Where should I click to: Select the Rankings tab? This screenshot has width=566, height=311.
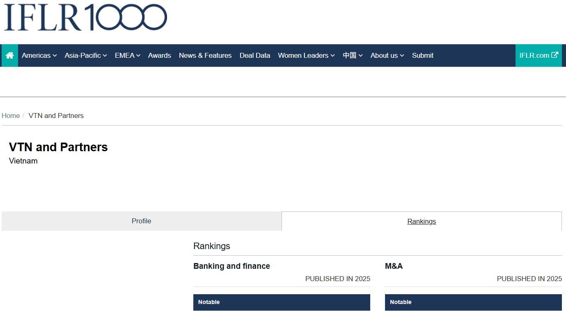click(x=422, y=221)
